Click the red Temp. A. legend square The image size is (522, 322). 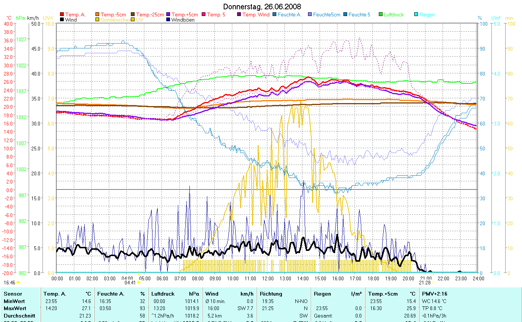coord(62,15)
